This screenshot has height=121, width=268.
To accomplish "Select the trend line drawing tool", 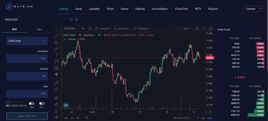I will click(x=57, y=36).
